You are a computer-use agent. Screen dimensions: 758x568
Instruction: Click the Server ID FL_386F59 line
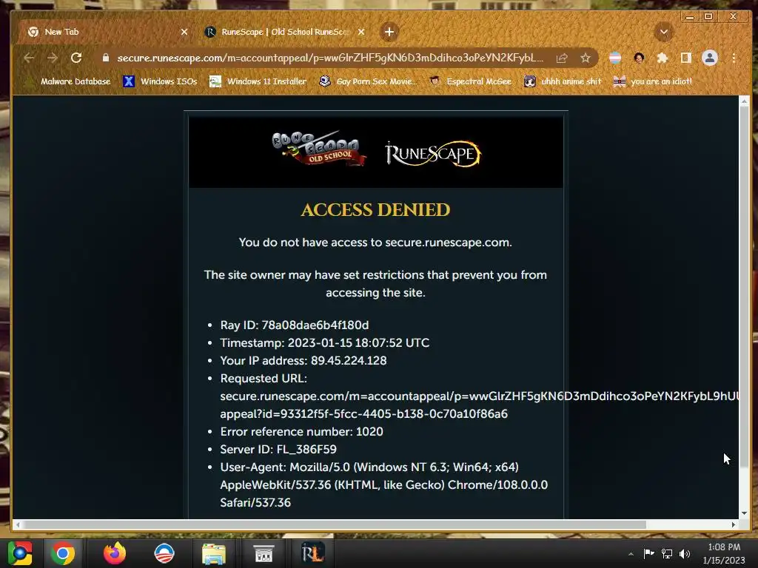click(278, 450)
